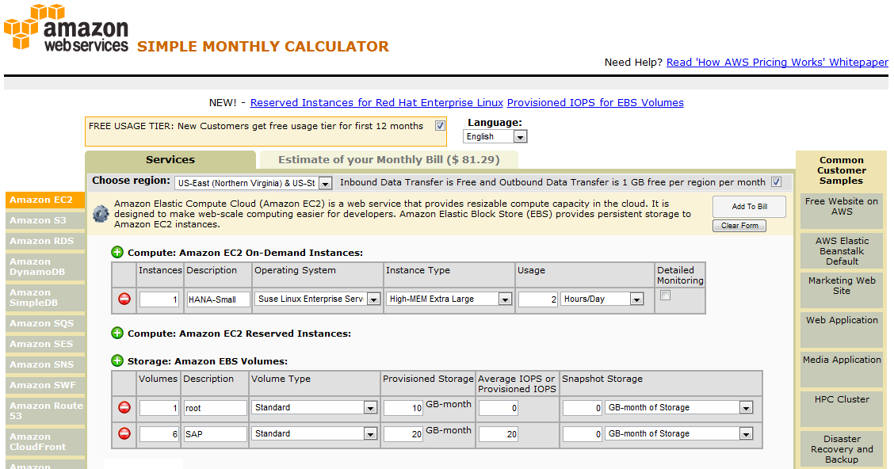894x469 pixels.
Task: Open the Language dropdown
Action: tap(495, 137)
